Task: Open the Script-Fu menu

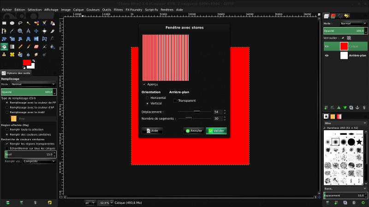Action: coord(151,10)
